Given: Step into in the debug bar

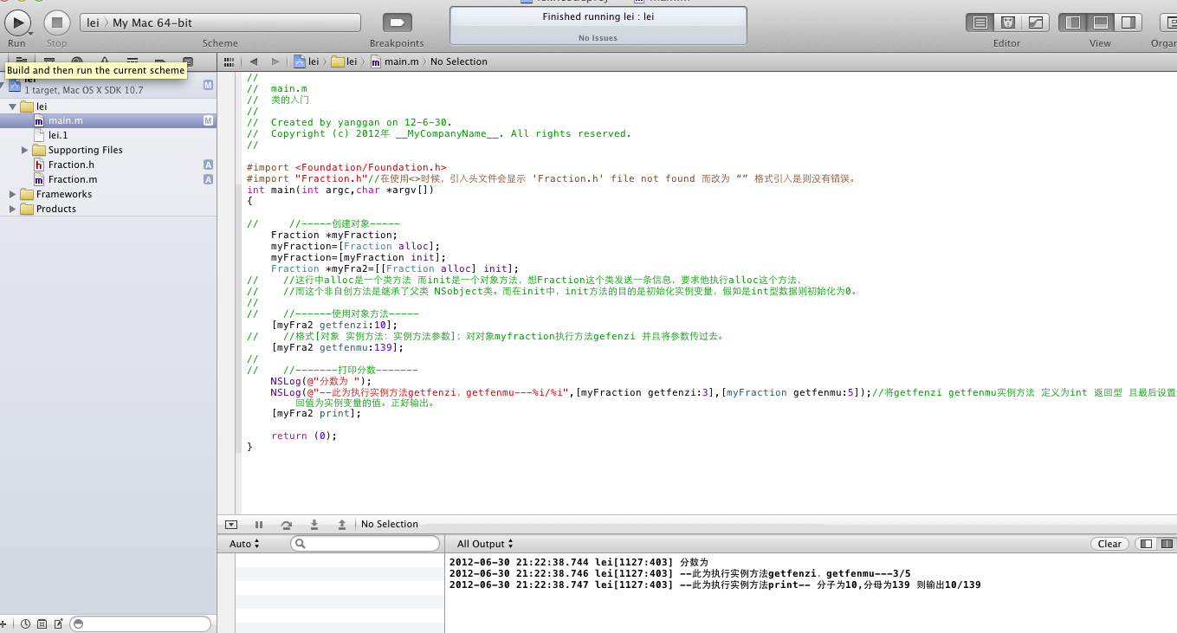Looking at the screenshot, I should coord(314,524).
